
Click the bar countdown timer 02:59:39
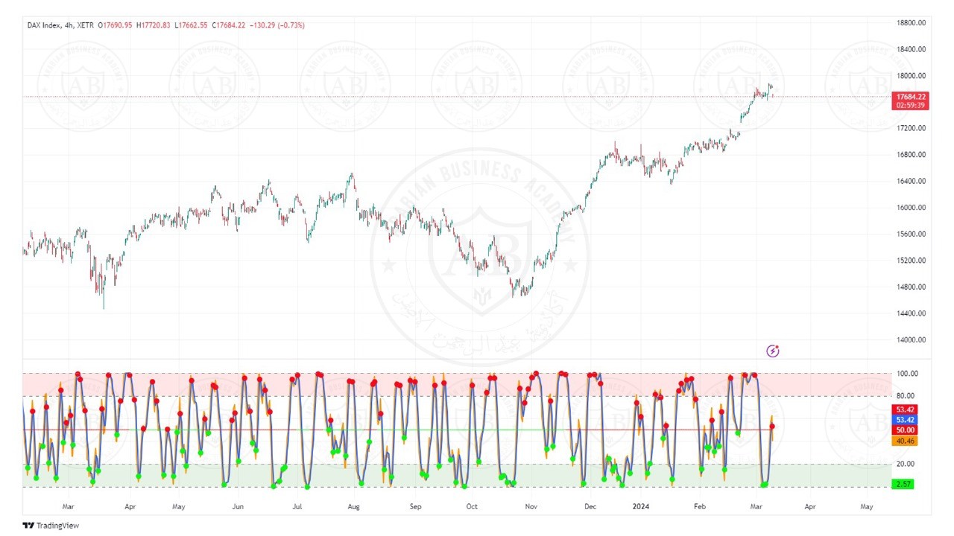[x=911, y=106]
